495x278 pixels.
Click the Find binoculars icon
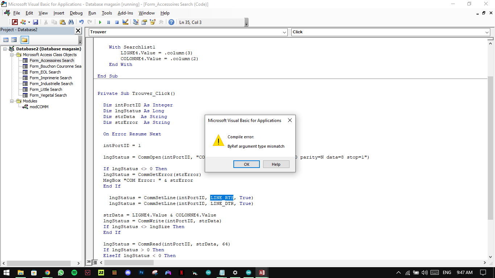click(71, 22)
